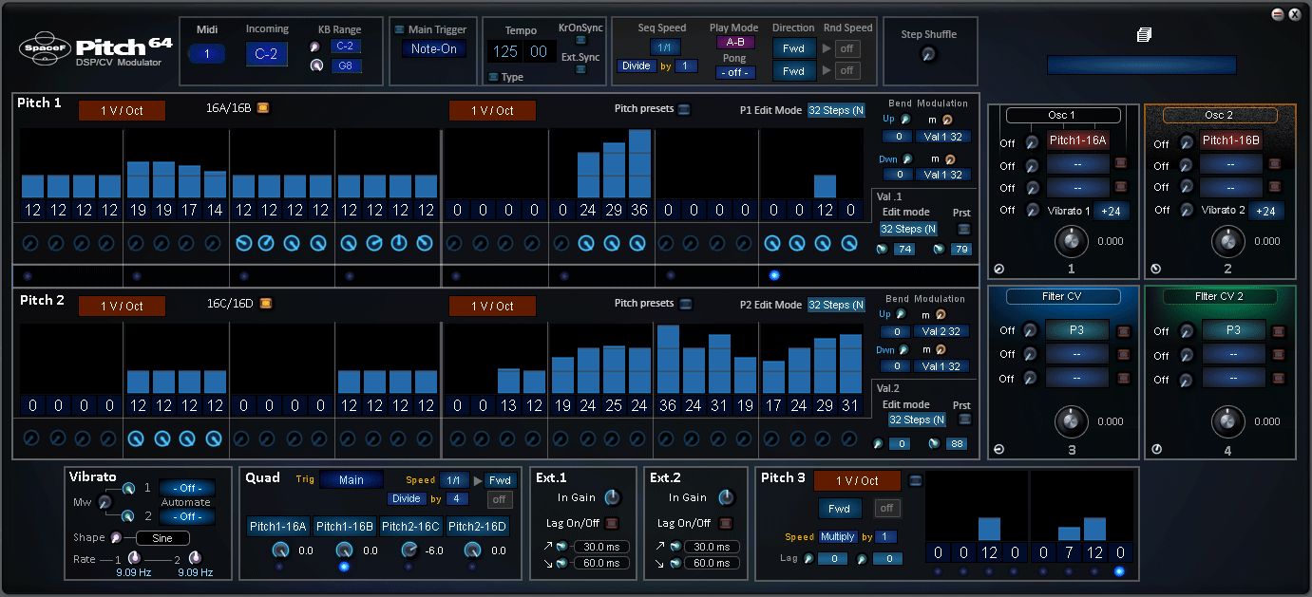The height and width of the screenshot is (597, 1312).
Task: Toggle the Tempo Type switch
Action: (493, 77)
